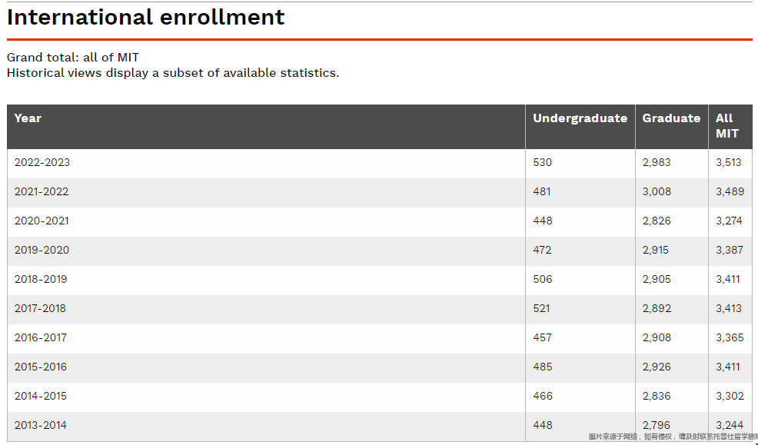Viewport: 758px width, 445px height.
Task: Click All MIT total 3,513
Action: click(x=729, y=162)
